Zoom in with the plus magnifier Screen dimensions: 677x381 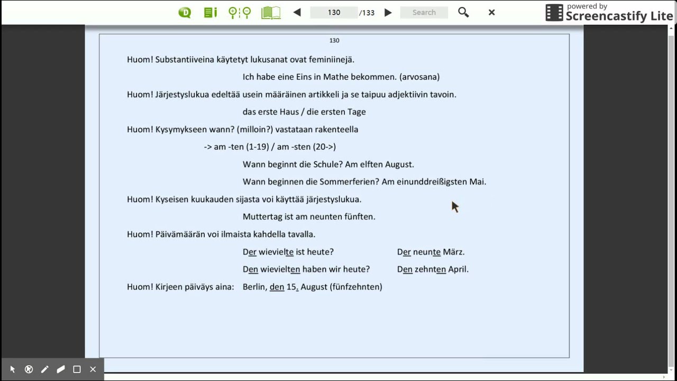click(x=233, y=12)
